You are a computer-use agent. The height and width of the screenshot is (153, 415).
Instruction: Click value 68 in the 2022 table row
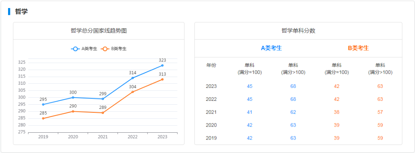pyautogui.click(x=293, y=99)
